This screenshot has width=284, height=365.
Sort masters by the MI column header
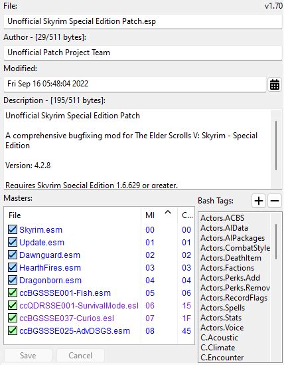(x=159, y=215)
